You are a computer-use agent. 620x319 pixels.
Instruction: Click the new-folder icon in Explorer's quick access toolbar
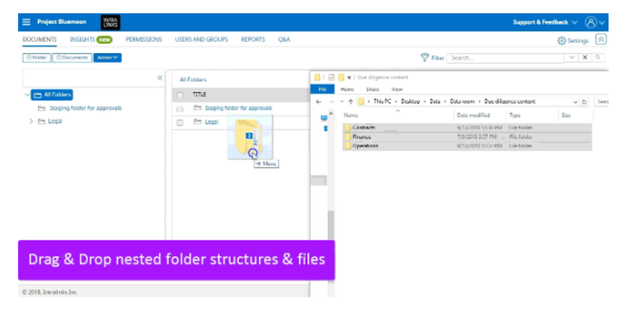pyautogui.click(x=341, y=77)
